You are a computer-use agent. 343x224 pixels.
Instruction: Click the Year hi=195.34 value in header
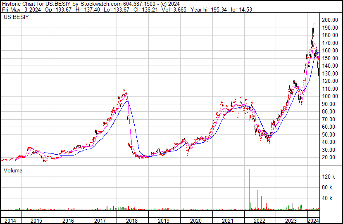click(208, 9)
